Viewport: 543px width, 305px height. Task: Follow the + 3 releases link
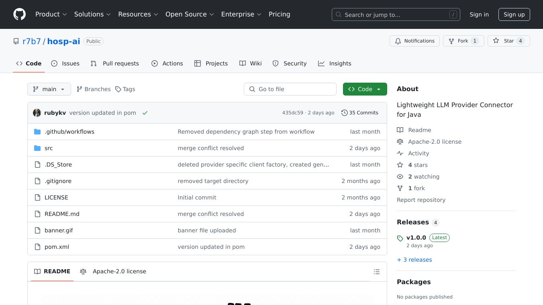tap(414, 260)
